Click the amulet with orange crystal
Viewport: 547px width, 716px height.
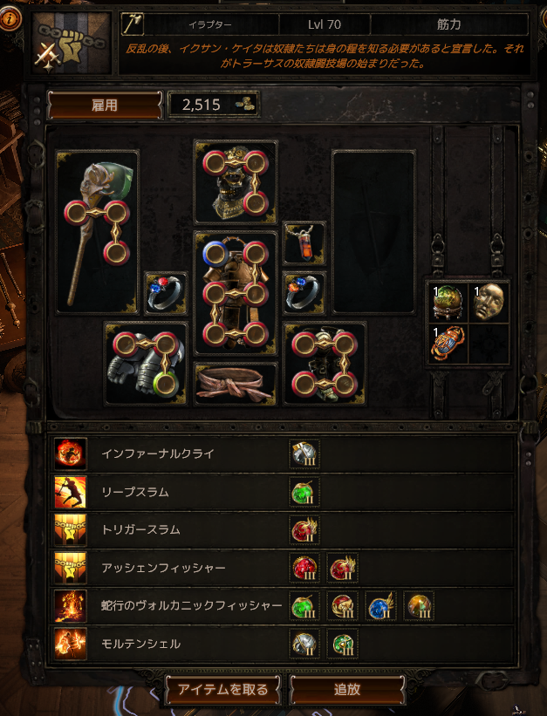[x=304, y=243]
